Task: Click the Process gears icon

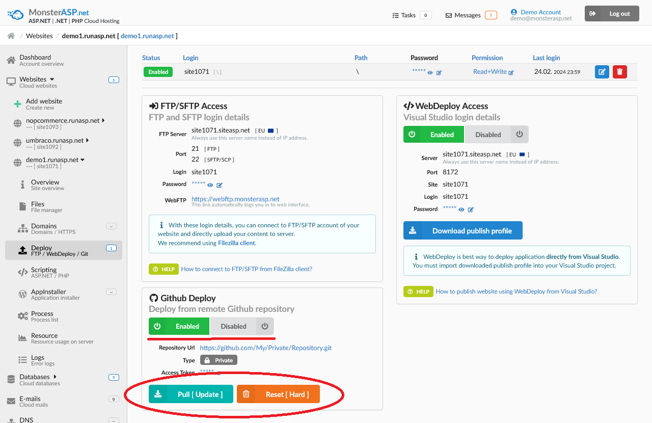Action: pyautogui.click(x=23, y=316)
